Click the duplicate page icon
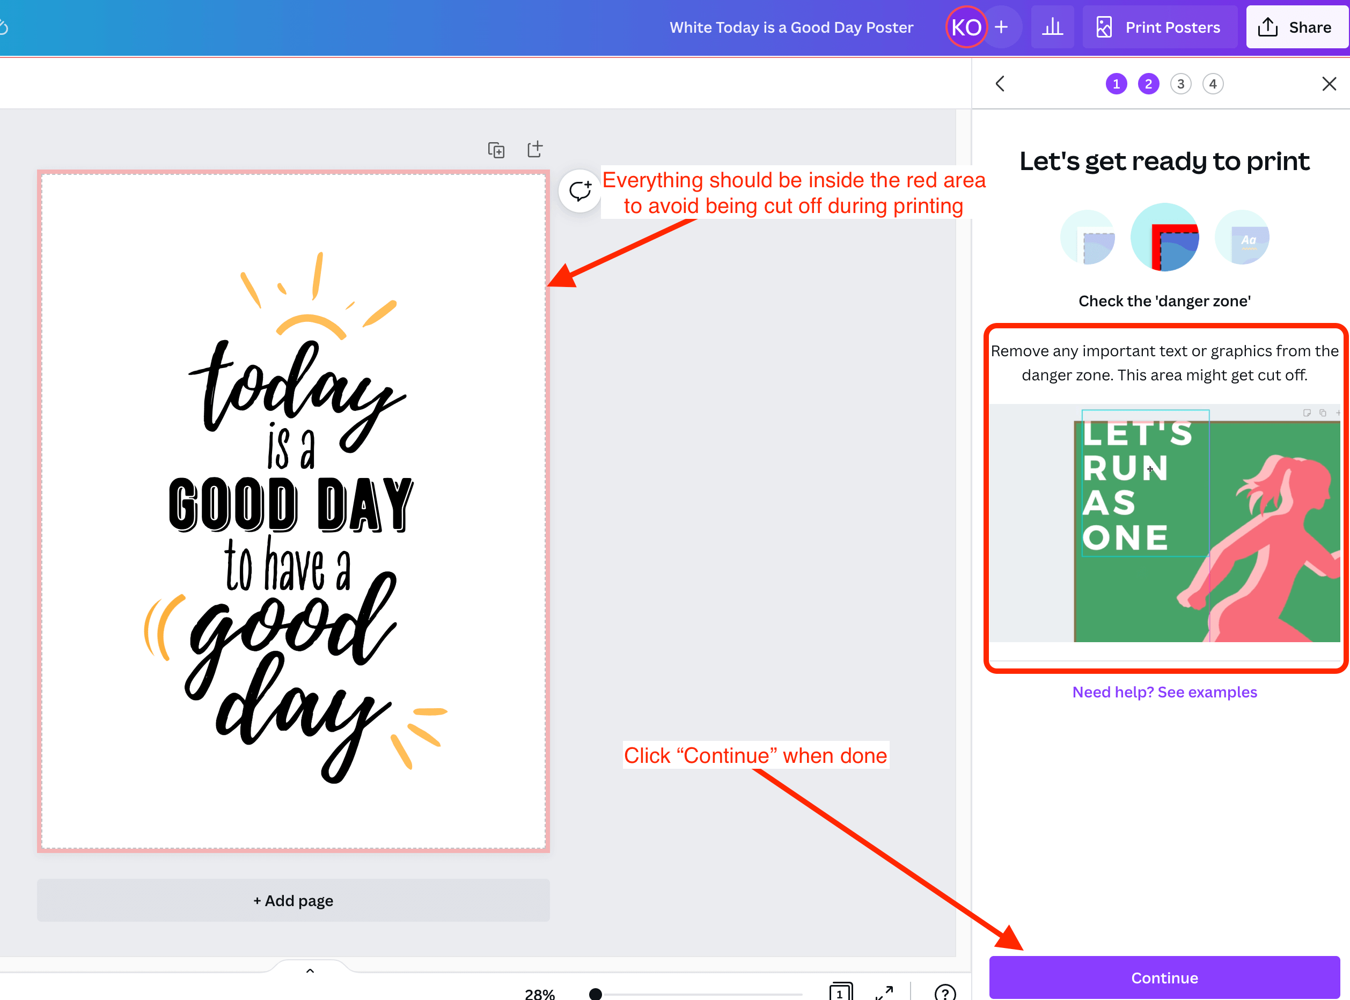The width and height of the screenshot is (1350, 1000). (x=496, y=150)
